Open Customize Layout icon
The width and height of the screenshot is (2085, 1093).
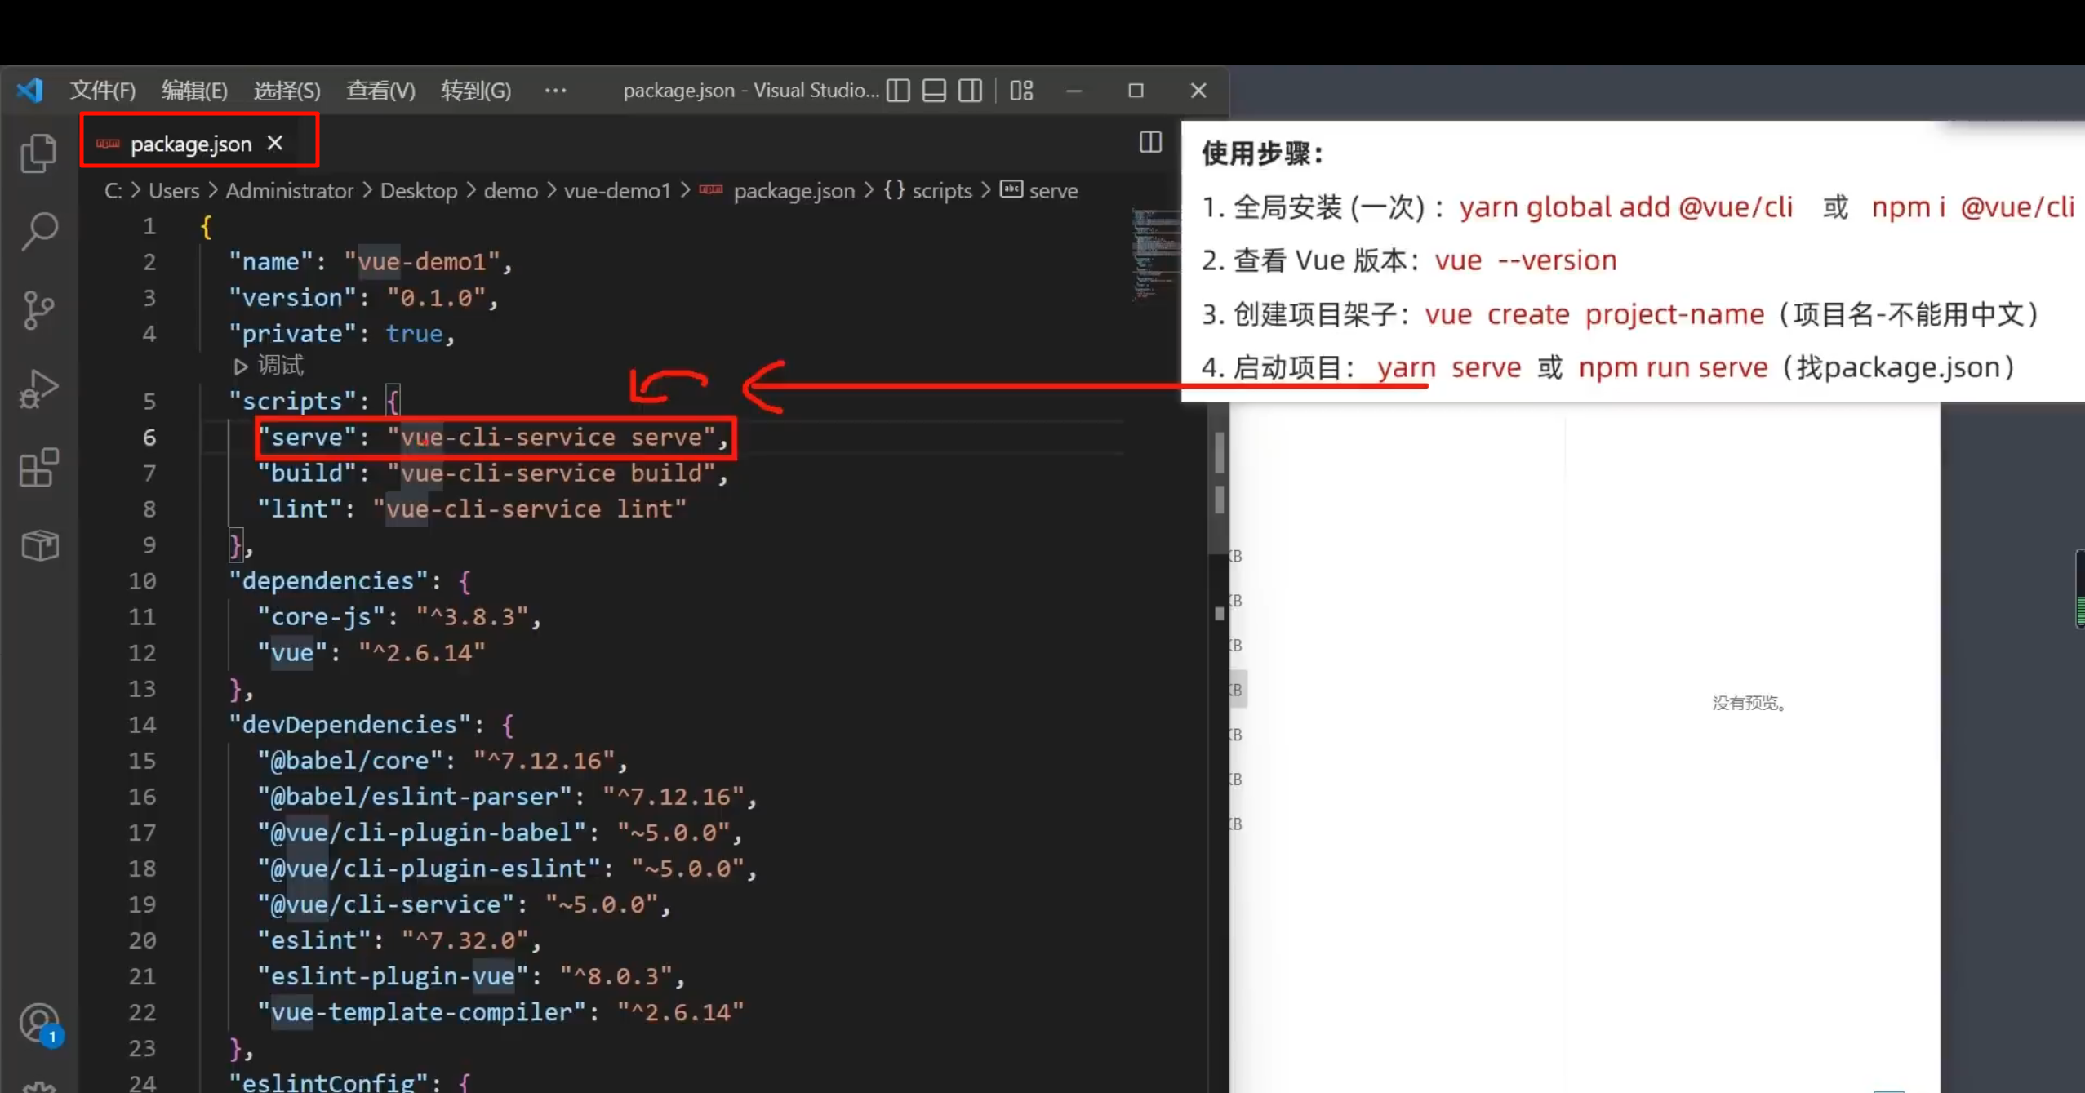[x=1021, y=90]
